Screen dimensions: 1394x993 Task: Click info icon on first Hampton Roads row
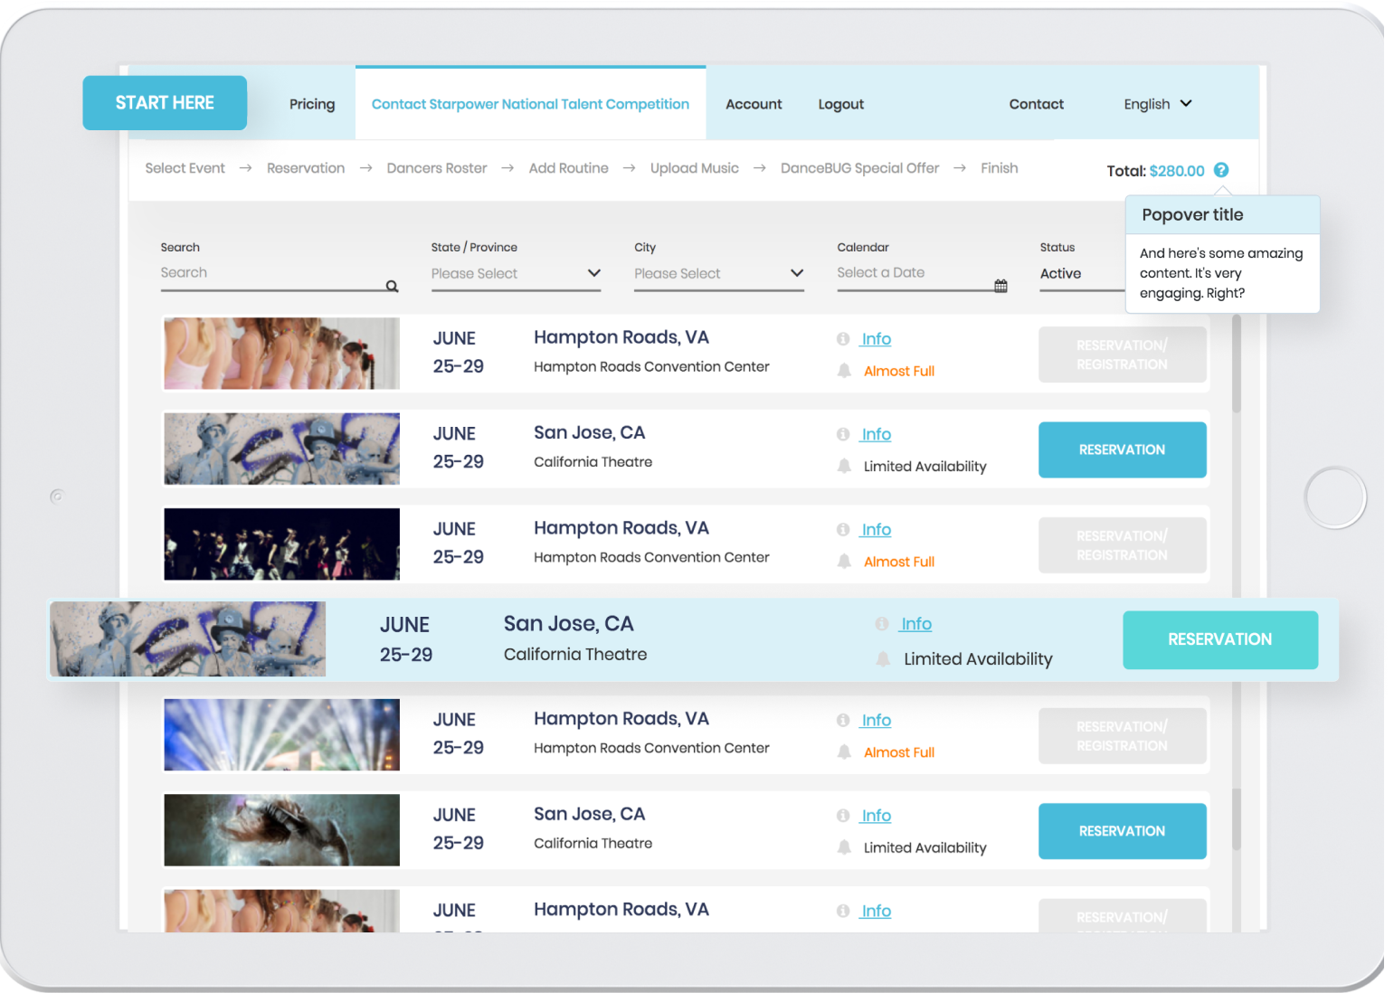843,339
